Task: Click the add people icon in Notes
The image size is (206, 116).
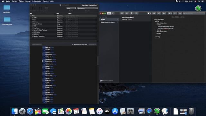Action: click(x=175, y=13)
